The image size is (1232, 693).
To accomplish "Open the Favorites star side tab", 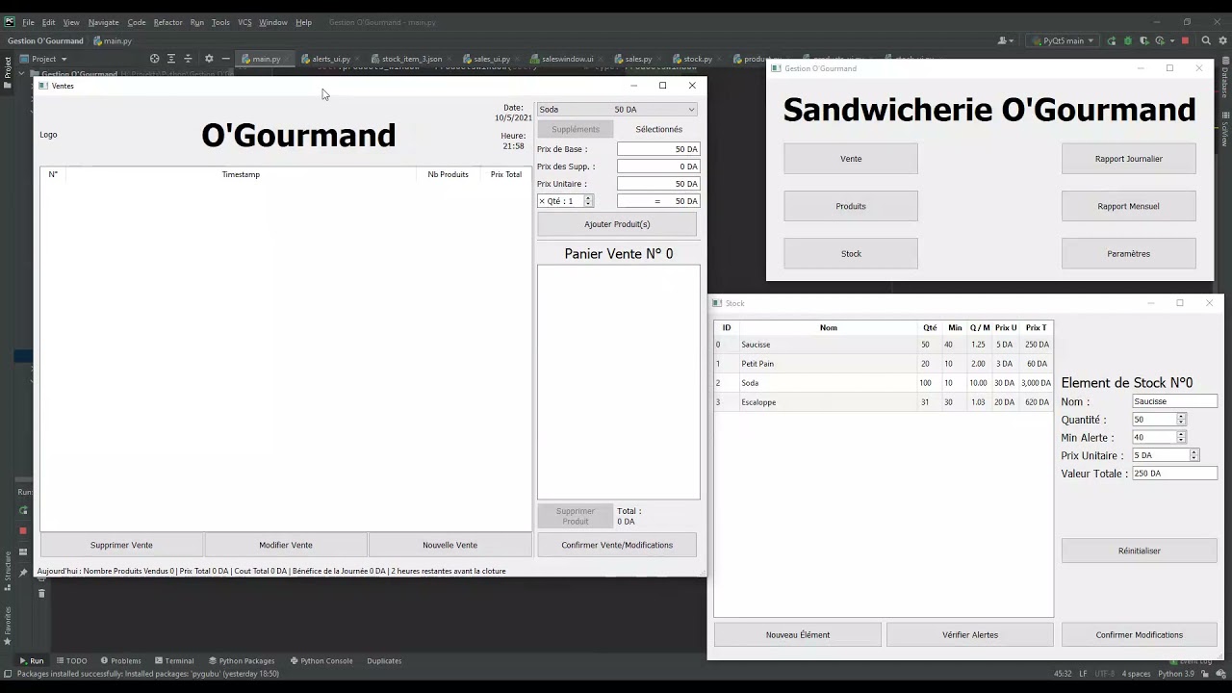I will 7,626.
